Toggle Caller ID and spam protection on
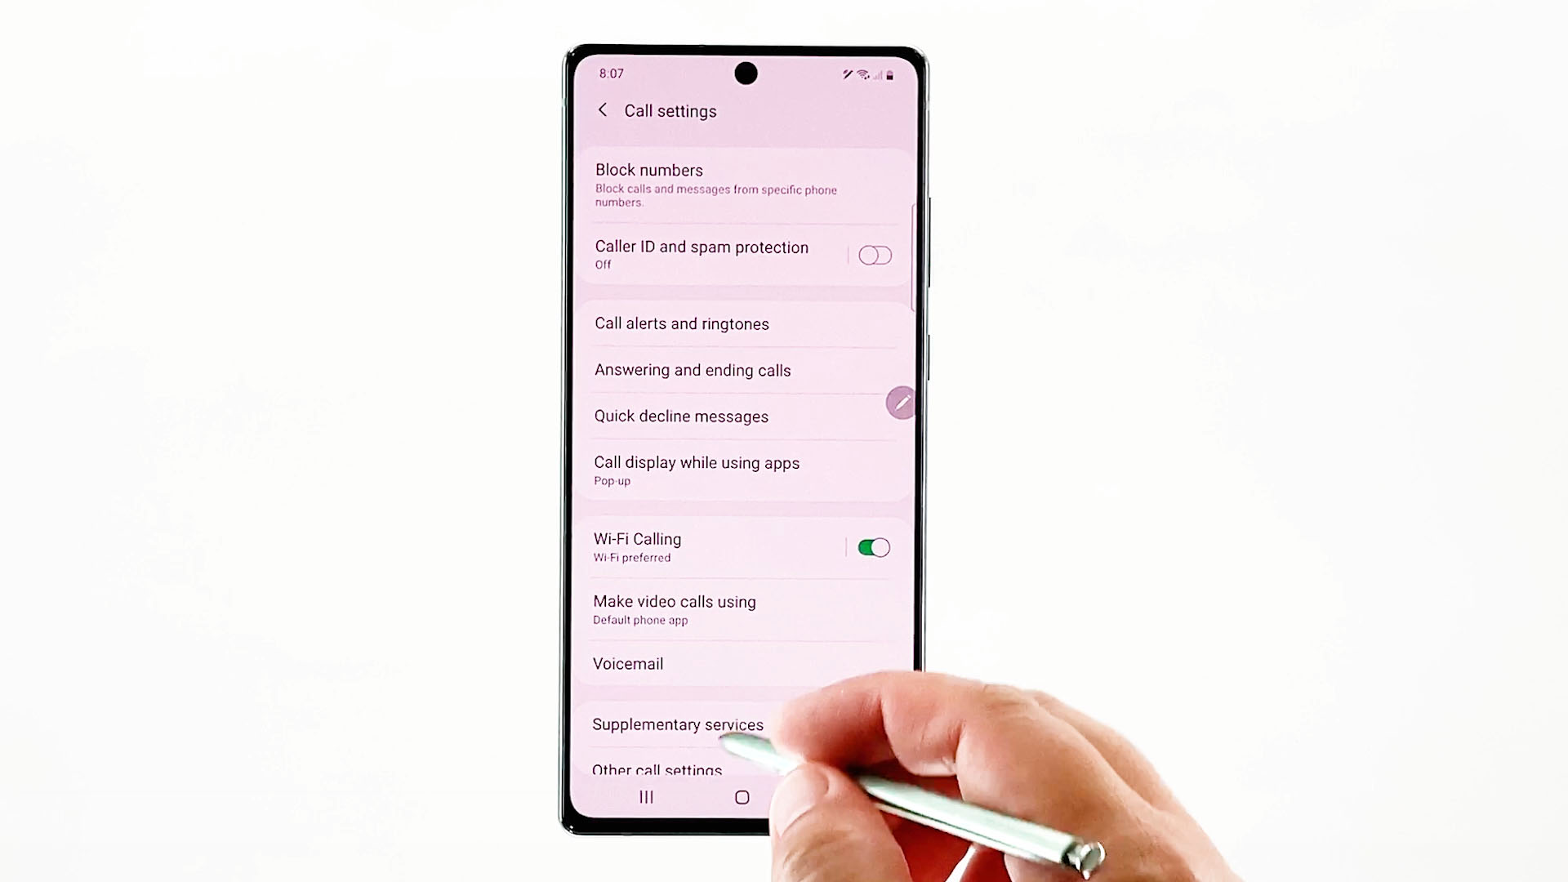 [873, 256]
